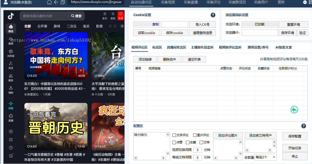Click the copy pages icon beside back arrow
Screen dimensions: 312x164
pyautogui.click(x=63, y=2)
